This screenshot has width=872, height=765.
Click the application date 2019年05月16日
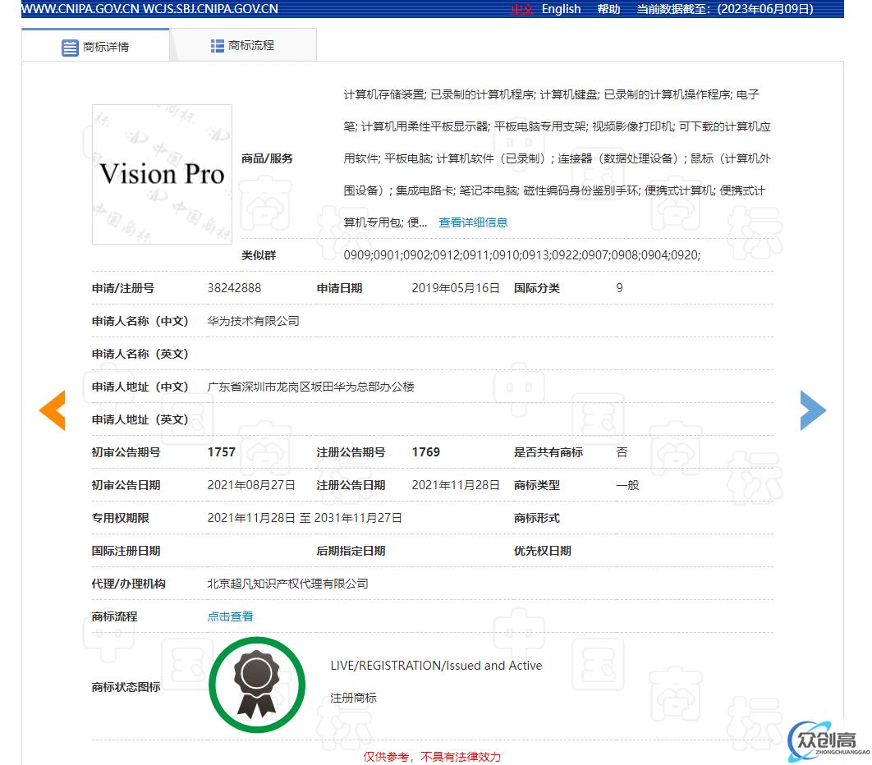(456, 288)
